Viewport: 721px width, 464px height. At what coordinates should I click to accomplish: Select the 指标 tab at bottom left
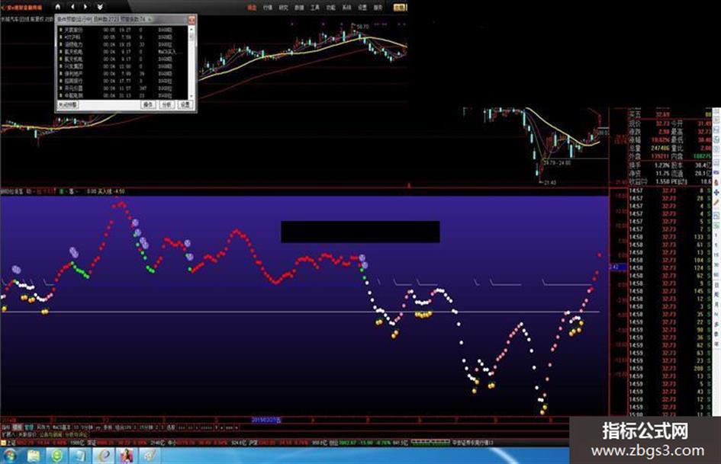[5, 427]
